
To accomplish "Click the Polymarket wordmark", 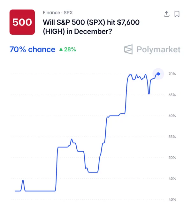I will pos(159,49).
